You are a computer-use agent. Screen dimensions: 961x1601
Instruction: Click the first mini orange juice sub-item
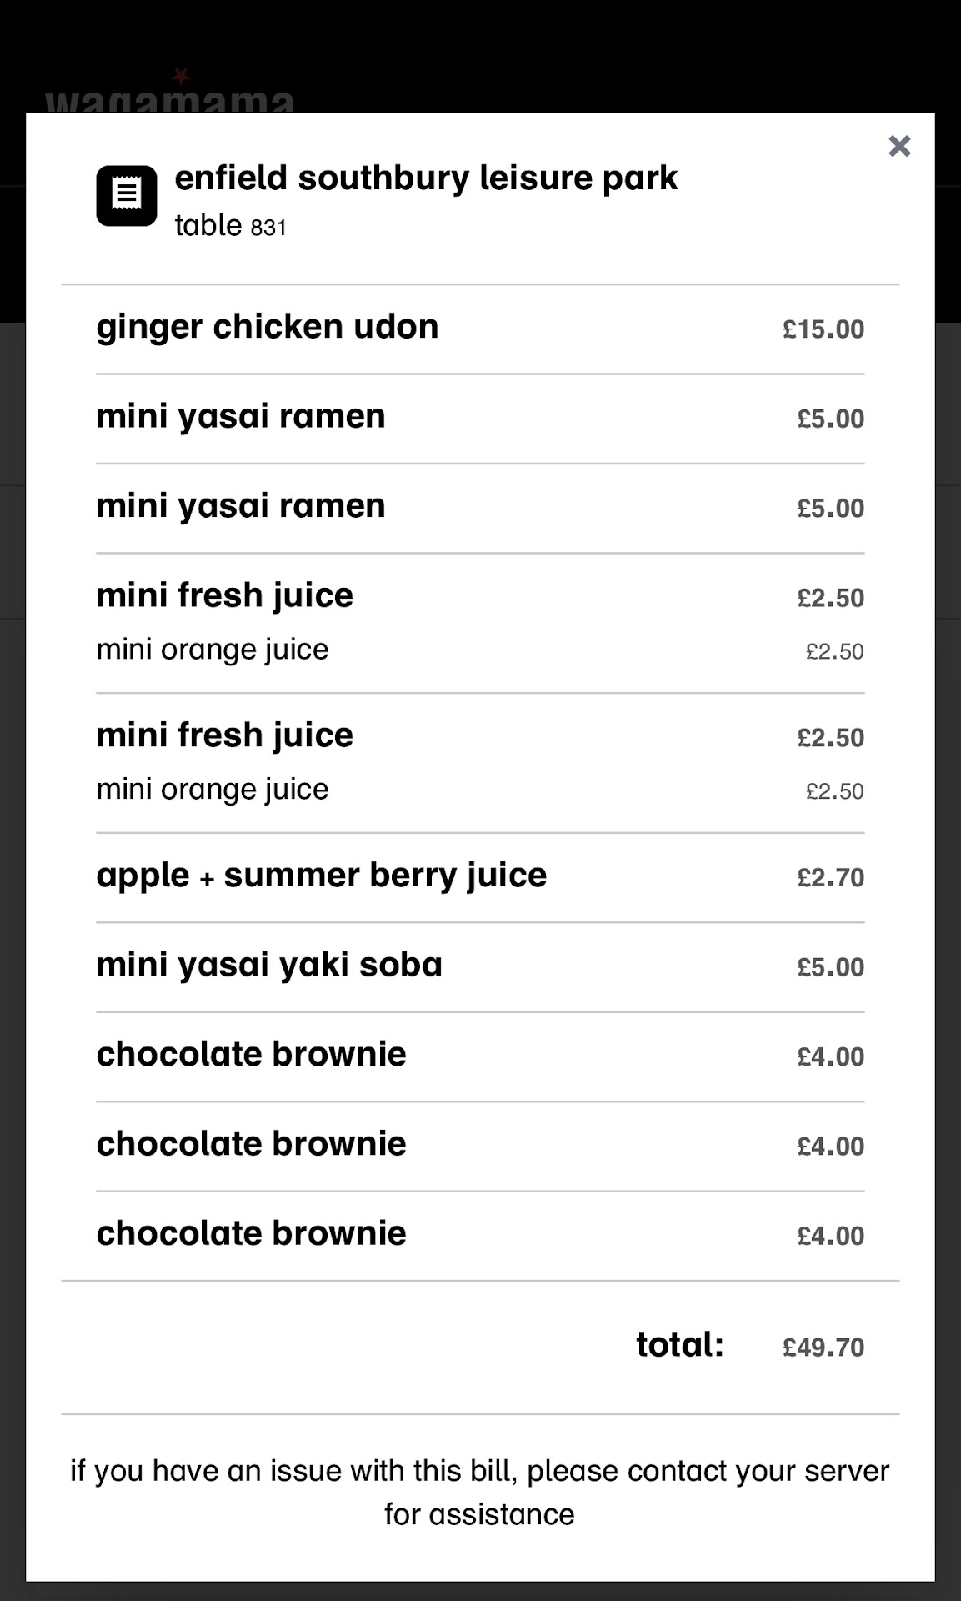[213, 650]
